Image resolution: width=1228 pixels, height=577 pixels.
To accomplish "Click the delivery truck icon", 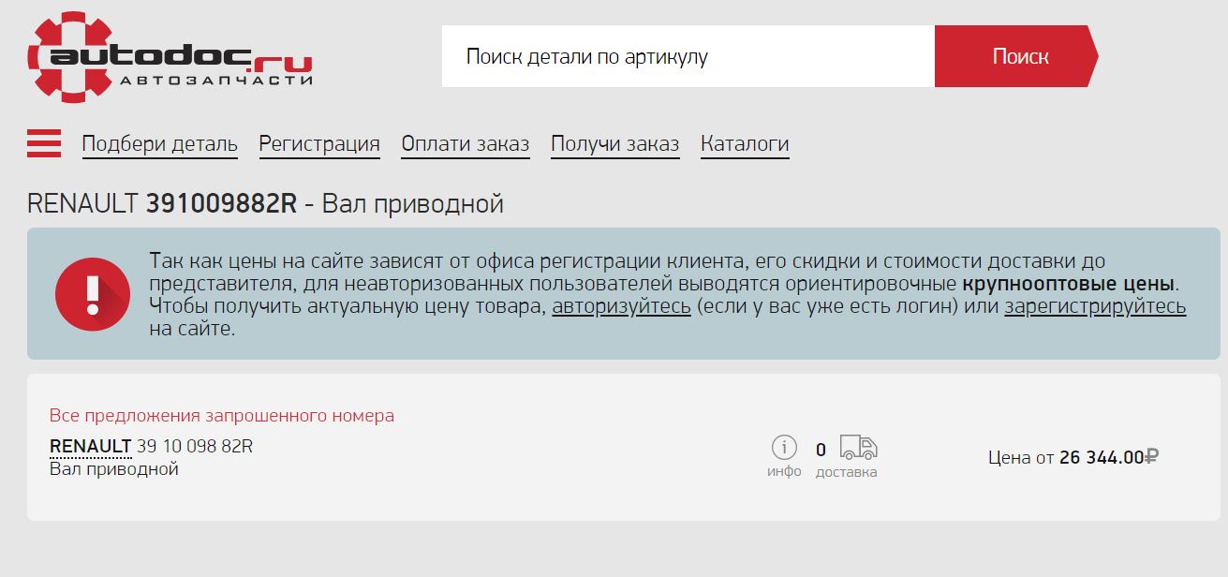I will (x=858, y=448).
